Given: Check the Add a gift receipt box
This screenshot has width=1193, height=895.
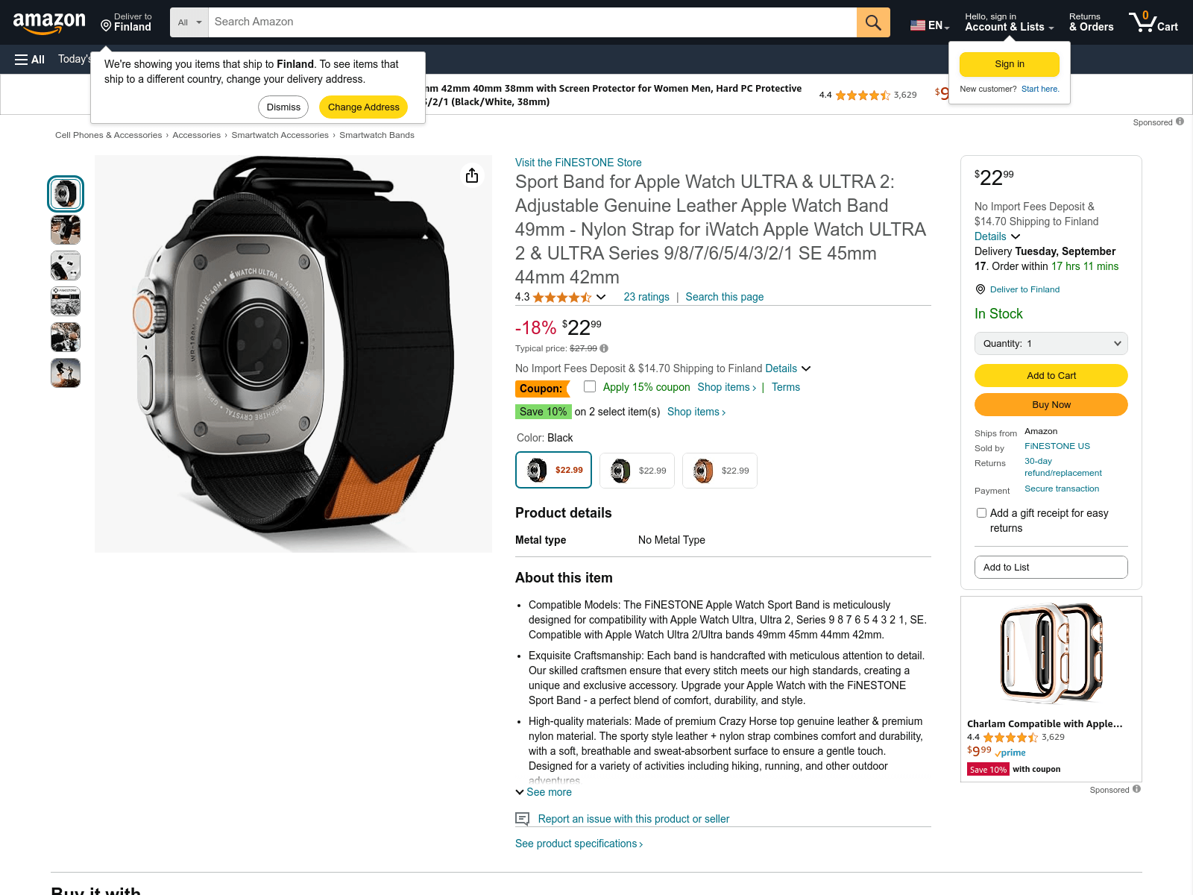Looking at the screenshot, I should [982, 513].
